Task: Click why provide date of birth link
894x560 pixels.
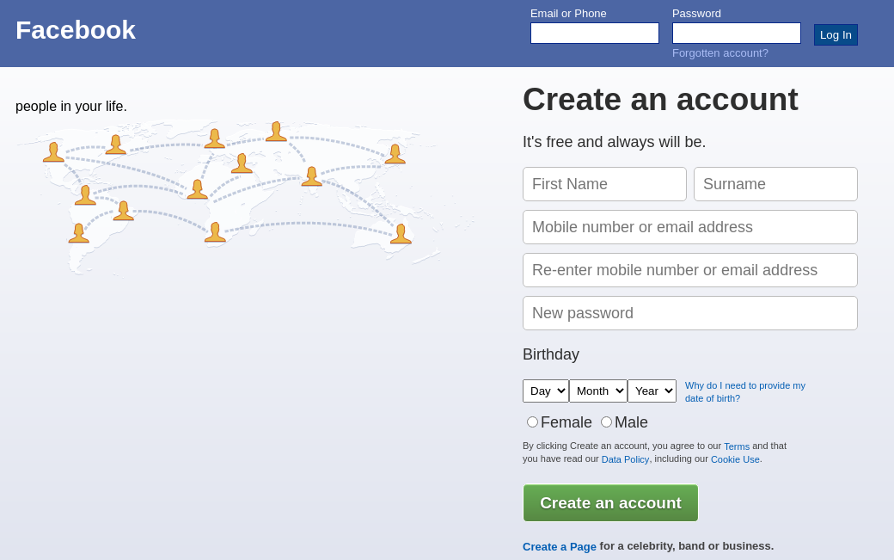Action: (744, 392)
